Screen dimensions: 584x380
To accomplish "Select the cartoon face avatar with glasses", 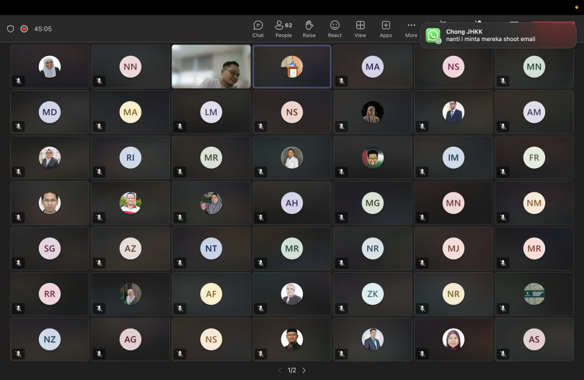I will click(372, 157).
